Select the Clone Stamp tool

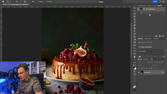pos(135,28)
